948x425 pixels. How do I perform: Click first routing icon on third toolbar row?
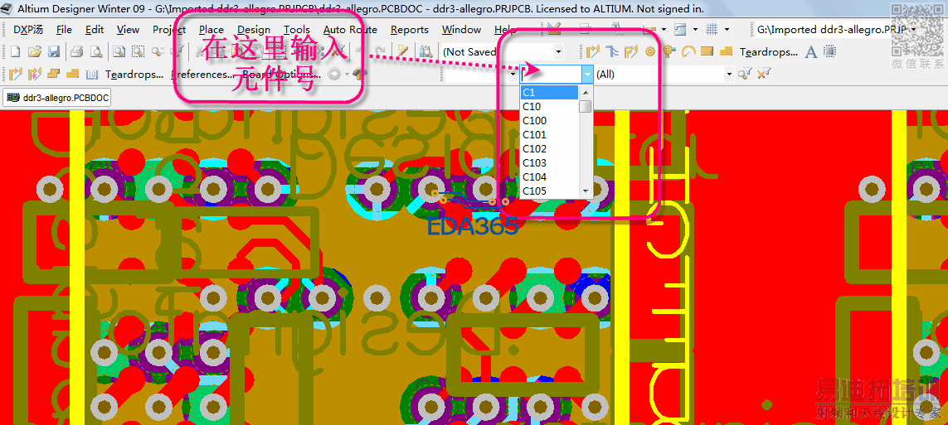[x=15, y=75]
